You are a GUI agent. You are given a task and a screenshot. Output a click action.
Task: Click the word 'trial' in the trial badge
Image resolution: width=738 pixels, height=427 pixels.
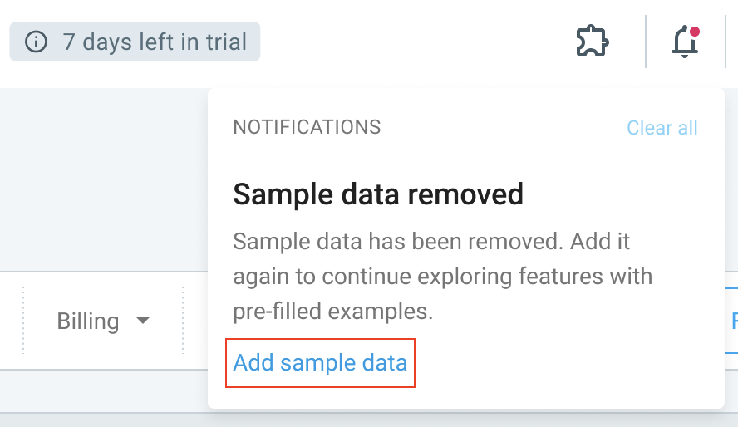coord(226,42)
